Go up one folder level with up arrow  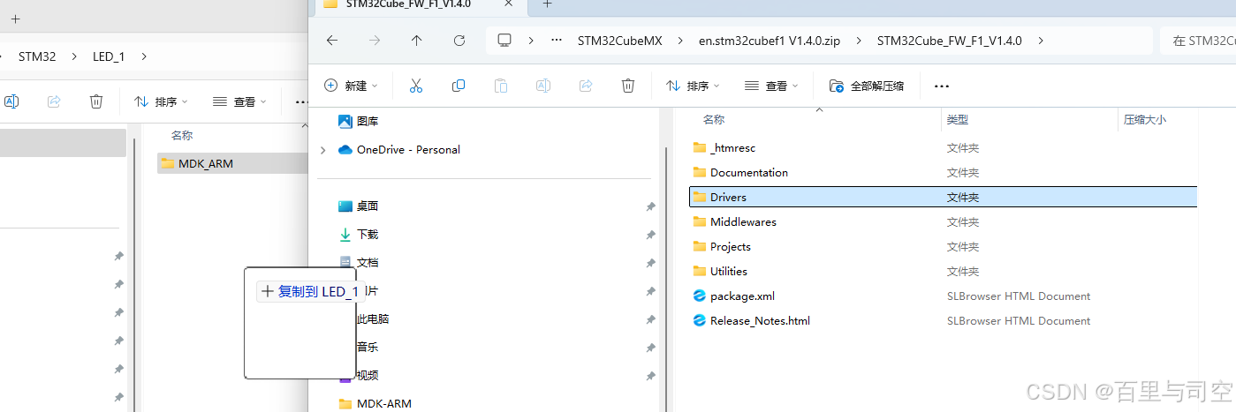[417, 41]
